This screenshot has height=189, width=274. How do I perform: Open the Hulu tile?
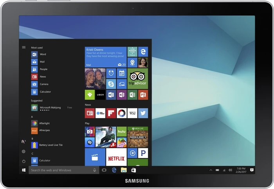pyautogui.click(x=122, y=132)
